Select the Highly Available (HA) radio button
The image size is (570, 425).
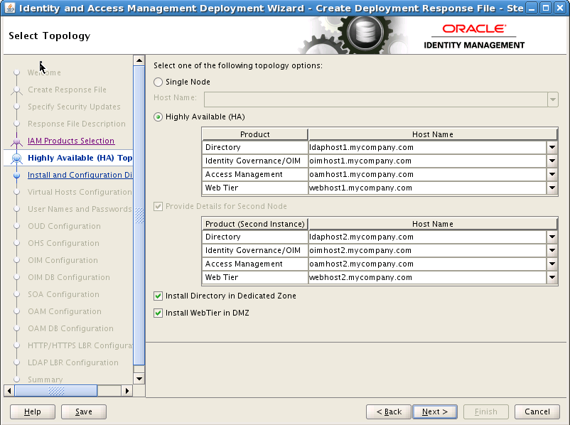158,117
